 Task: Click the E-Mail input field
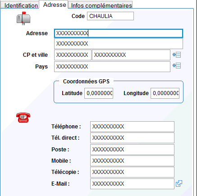[x=132, y=184]
